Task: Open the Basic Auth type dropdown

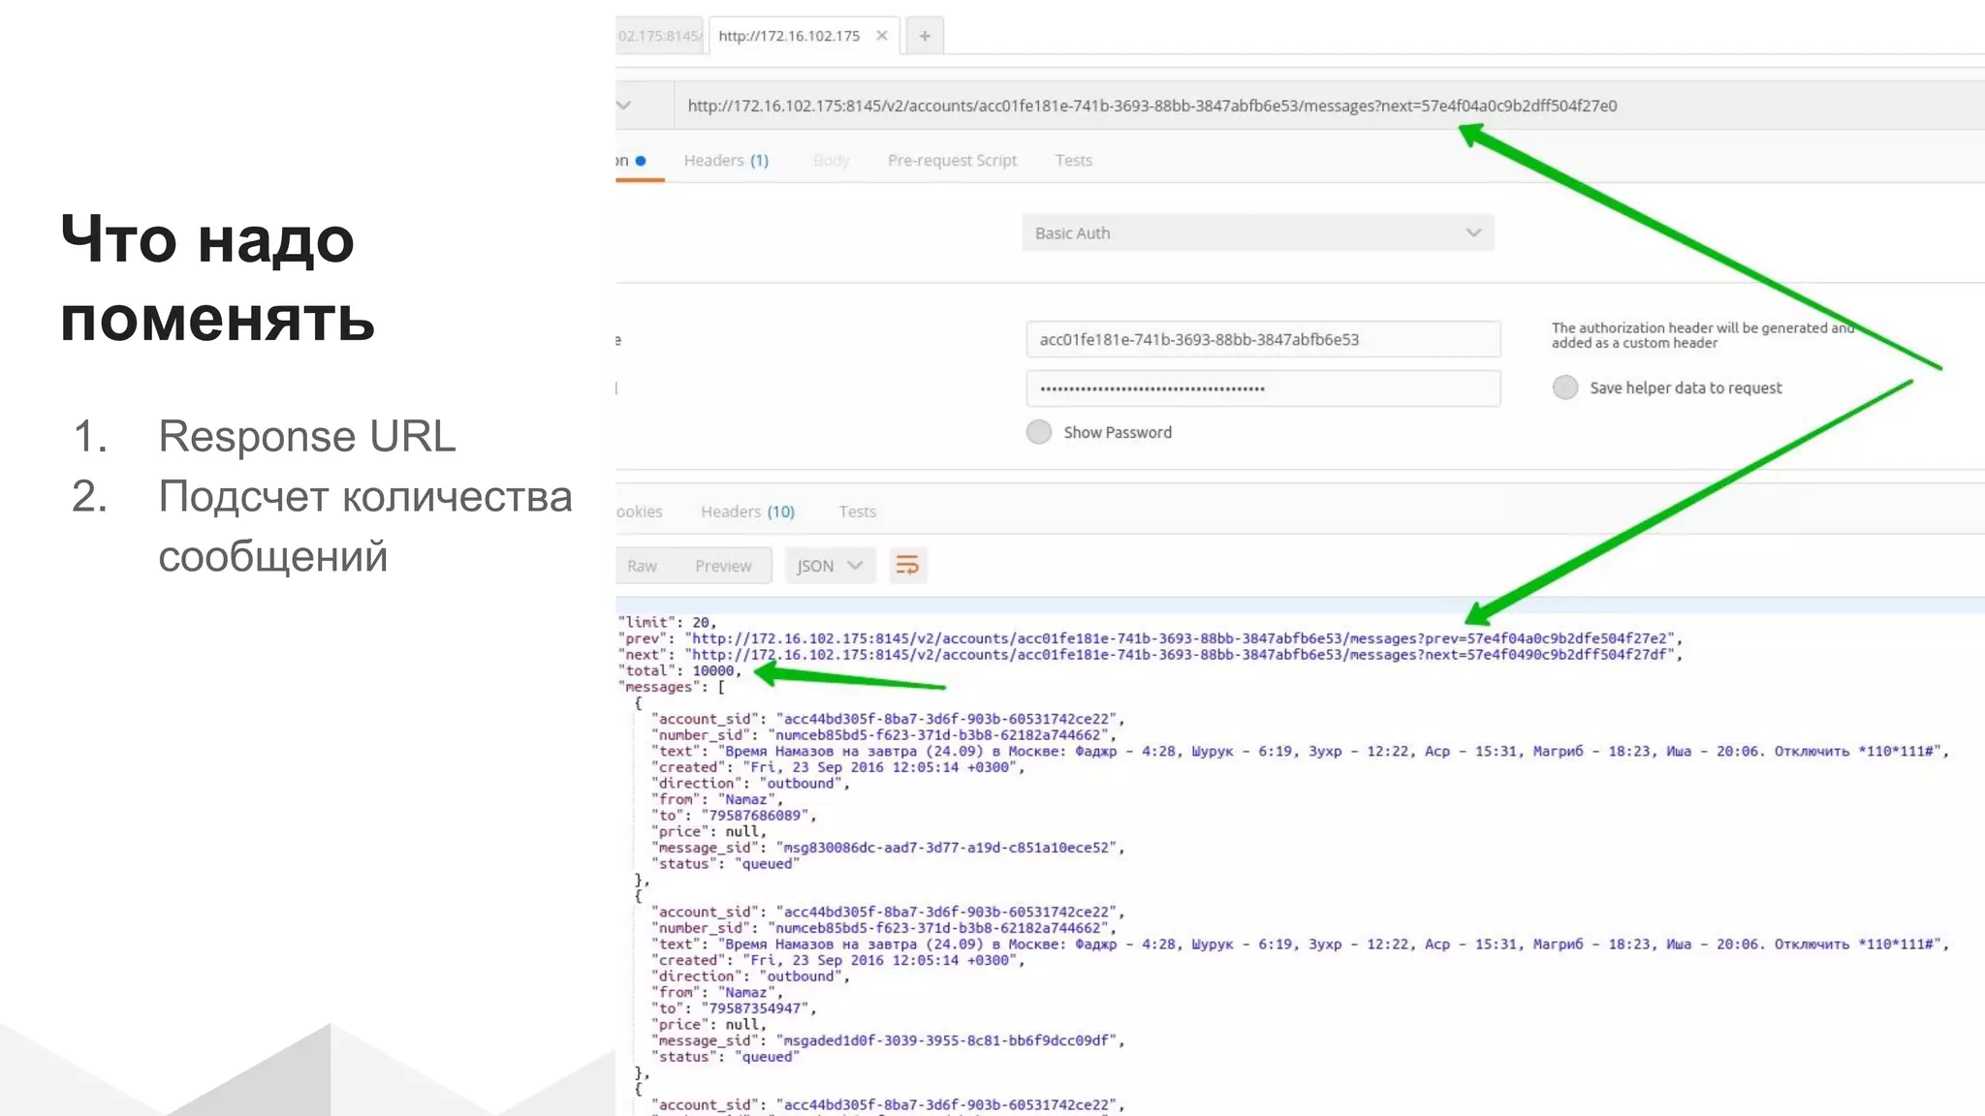Action: coord(1257,233)
